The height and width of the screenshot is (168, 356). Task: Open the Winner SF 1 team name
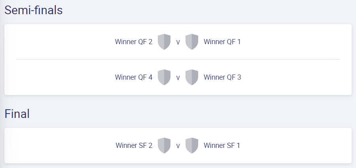click(x=222, y=146)
